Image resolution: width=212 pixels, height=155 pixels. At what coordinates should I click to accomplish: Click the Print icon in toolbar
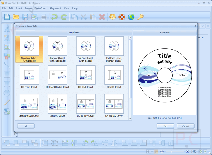click(x=44, y=17)
